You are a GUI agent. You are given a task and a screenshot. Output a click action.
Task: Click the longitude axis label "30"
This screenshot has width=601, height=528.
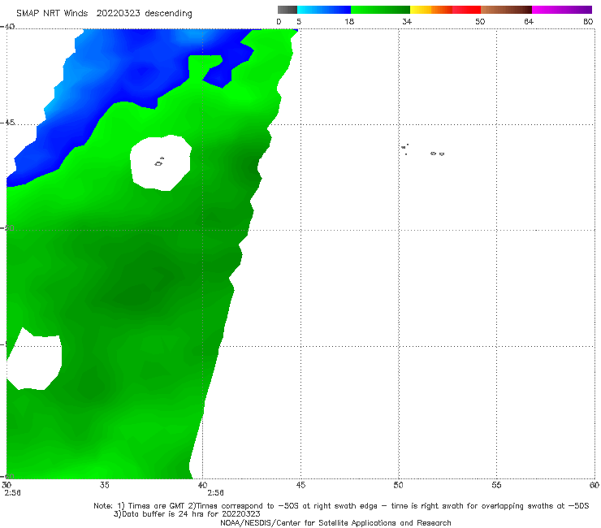coord(6,486)
